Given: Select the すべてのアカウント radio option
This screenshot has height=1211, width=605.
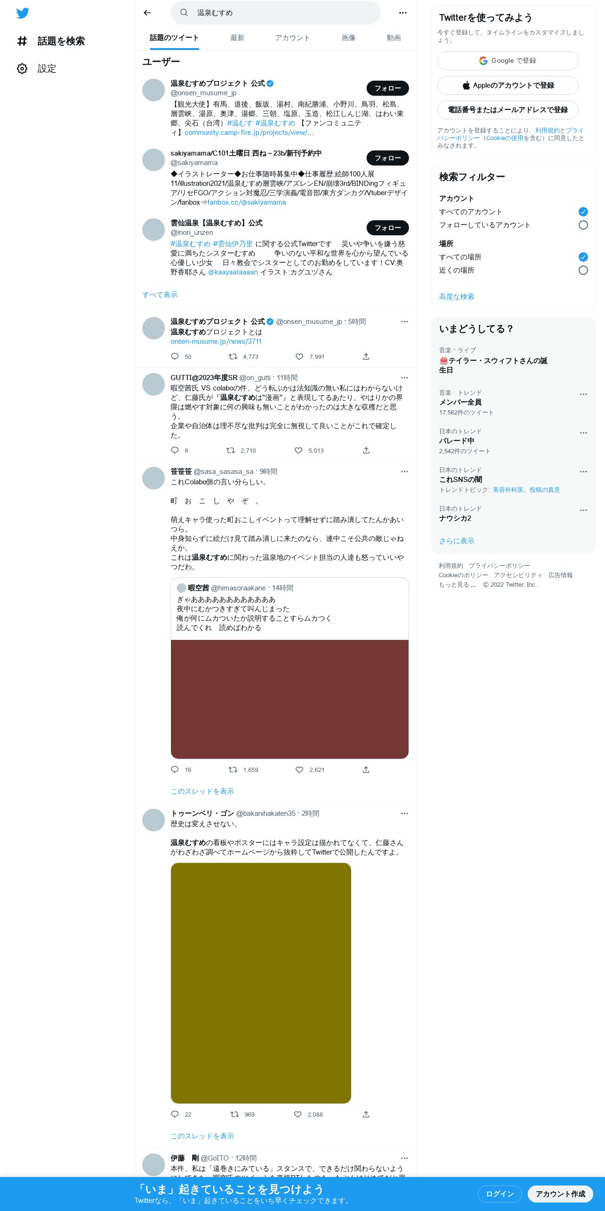Looking at the screenshot, I should point(583,212).
